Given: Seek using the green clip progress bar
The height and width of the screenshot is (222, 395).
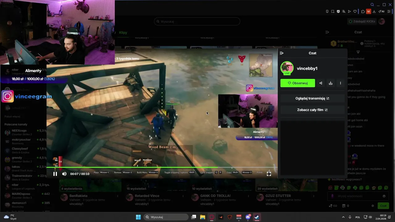Looking at the screenshot, I should (x=162, y=167).
